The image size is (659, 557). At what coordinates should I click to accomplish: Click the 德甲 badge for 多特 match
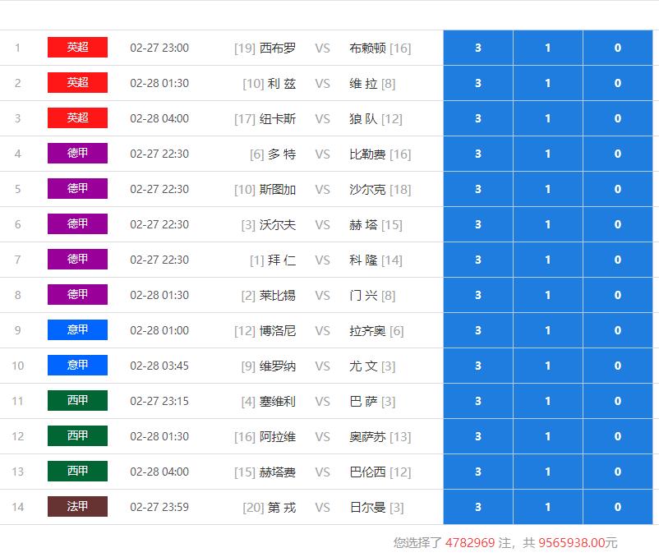pos(78,153)
